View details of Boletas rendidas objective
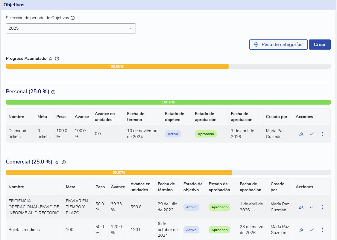Screen dimensions: 337x240 pyautogui.click(x=301, y=230)
